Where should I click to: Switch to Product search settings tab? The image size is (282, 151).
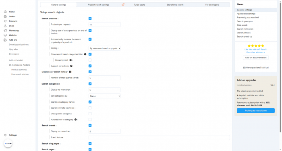pos(98,5)
